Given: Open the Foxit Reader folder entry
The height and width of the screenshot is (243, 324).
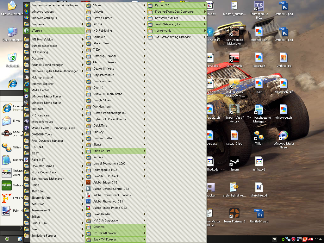Looking at the screenshot, I should (x=115, y=214).
